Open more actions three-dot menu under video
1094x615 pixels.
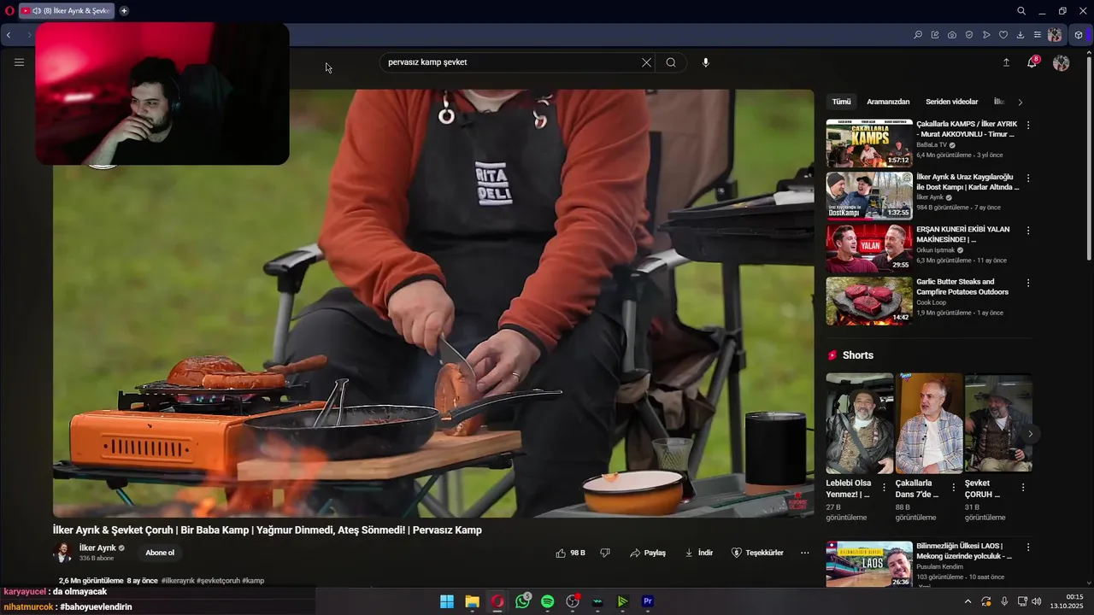click(804, 553)
